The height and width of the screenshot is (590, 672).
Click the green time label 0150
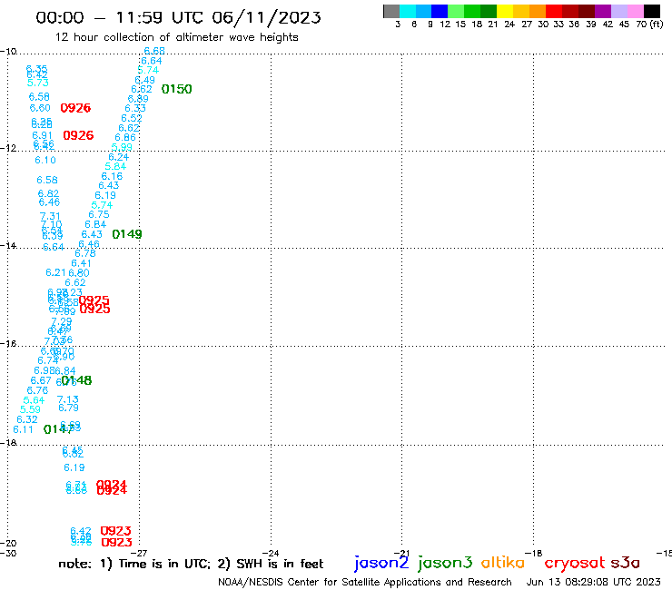pos(176,89)
